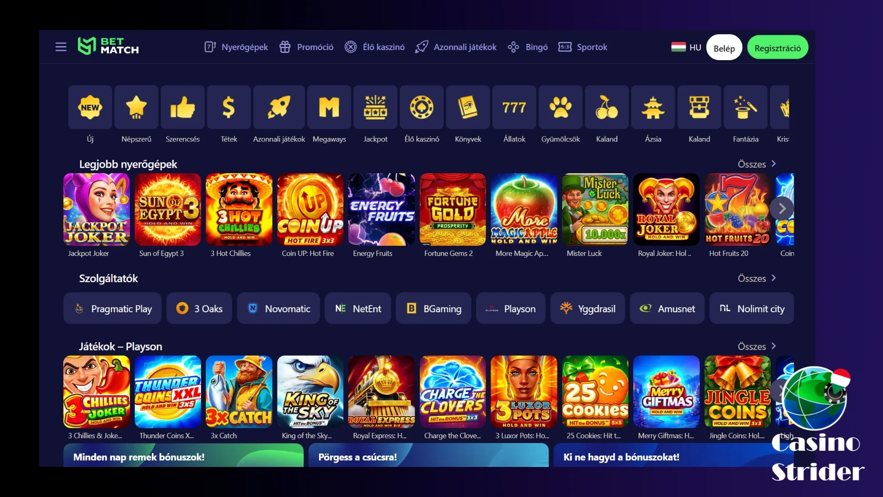The image size is (883, 497).
Task: Choose the Szerencsés thumbs-up category
Action: [x=183, y=107]
